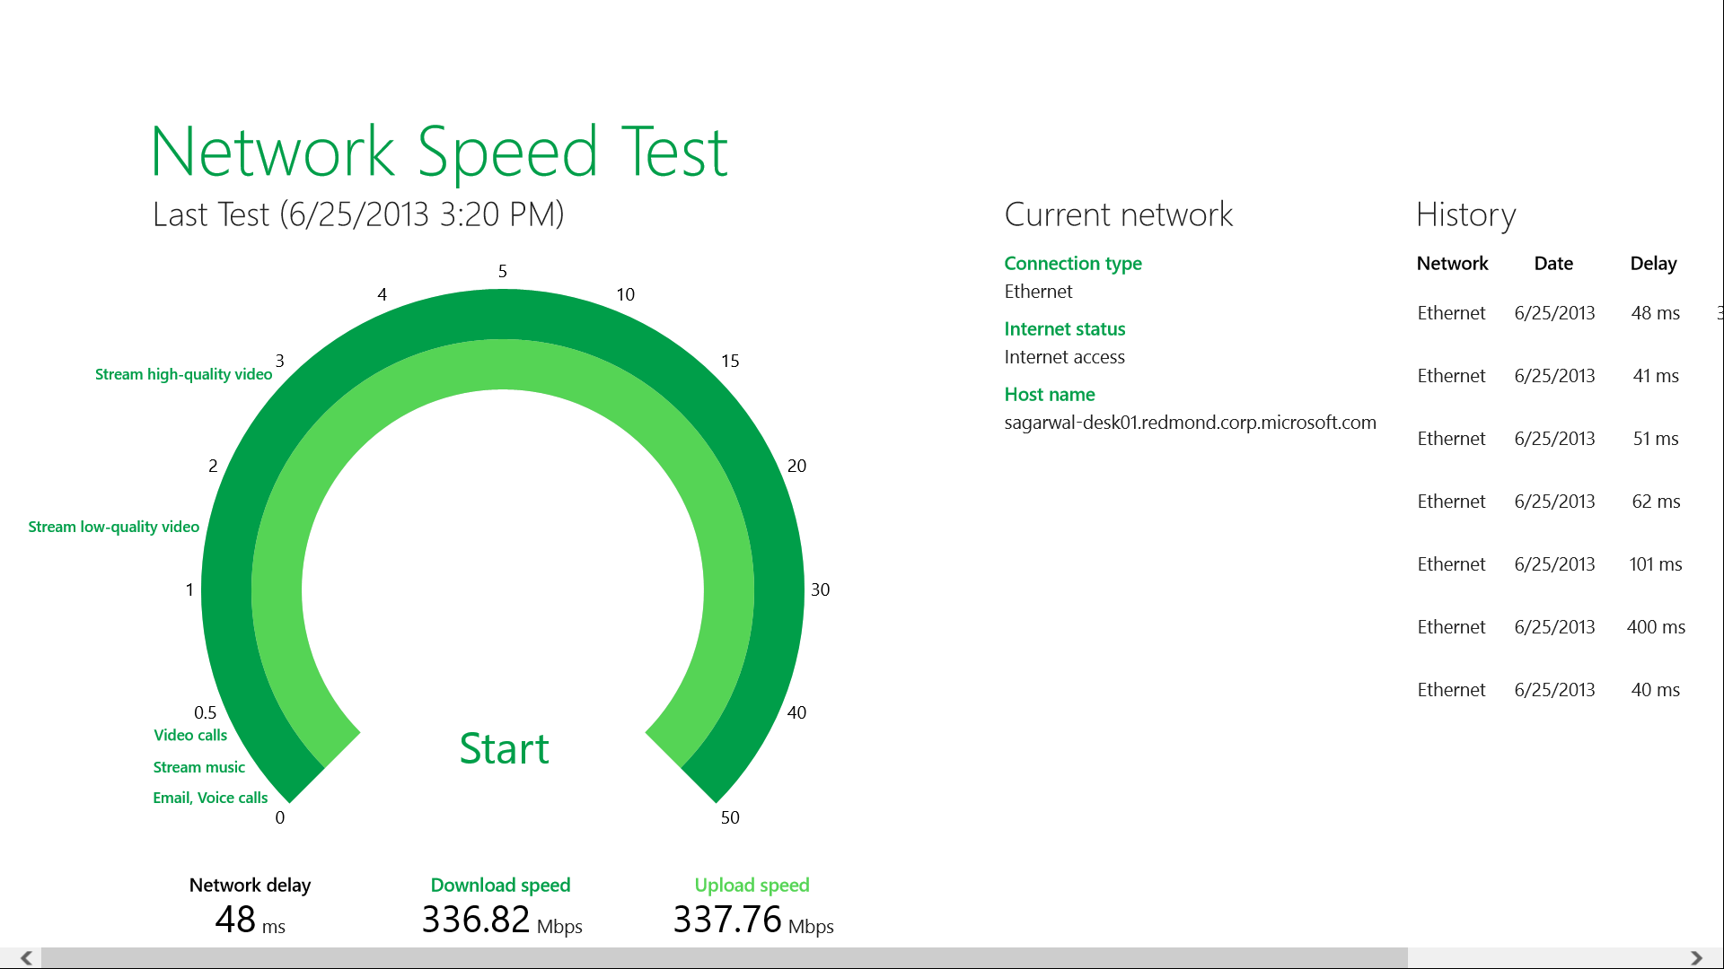The image size is (1724, 969).
Task: Click the Delay column header in History
Action: coord(1653,263)
